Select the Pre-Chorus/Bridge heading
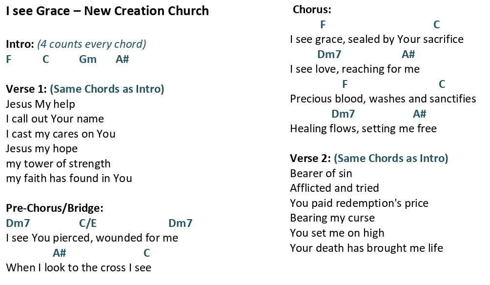This screenshot has width=490, height=285. [x=54, y=208]
